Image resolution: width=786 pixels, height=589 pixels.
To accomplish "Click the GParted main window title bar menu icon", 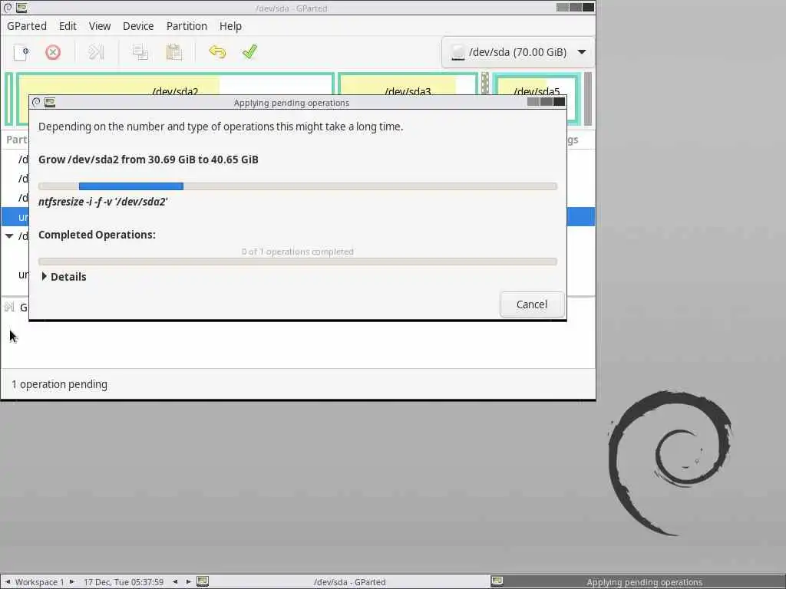I will 8,8.
